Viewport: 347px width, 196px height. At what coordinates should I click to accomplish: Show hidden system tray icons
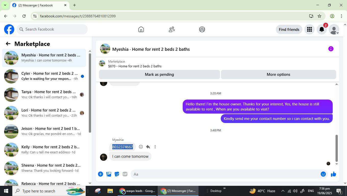pos(283,191)
